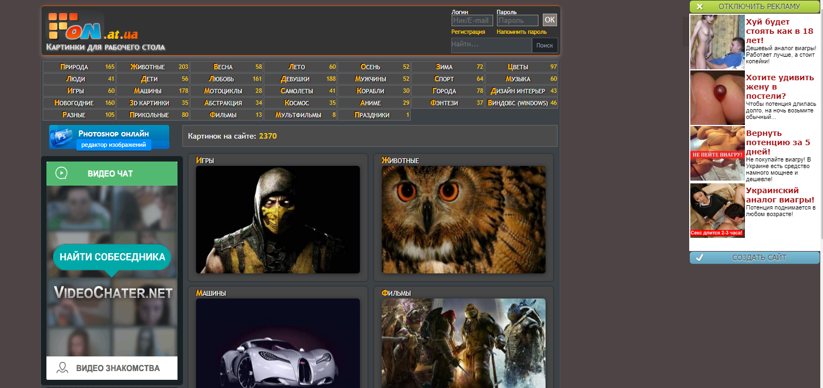Focus the Логин input field
This screenshot has width=823, height=388.
(472, 21)
